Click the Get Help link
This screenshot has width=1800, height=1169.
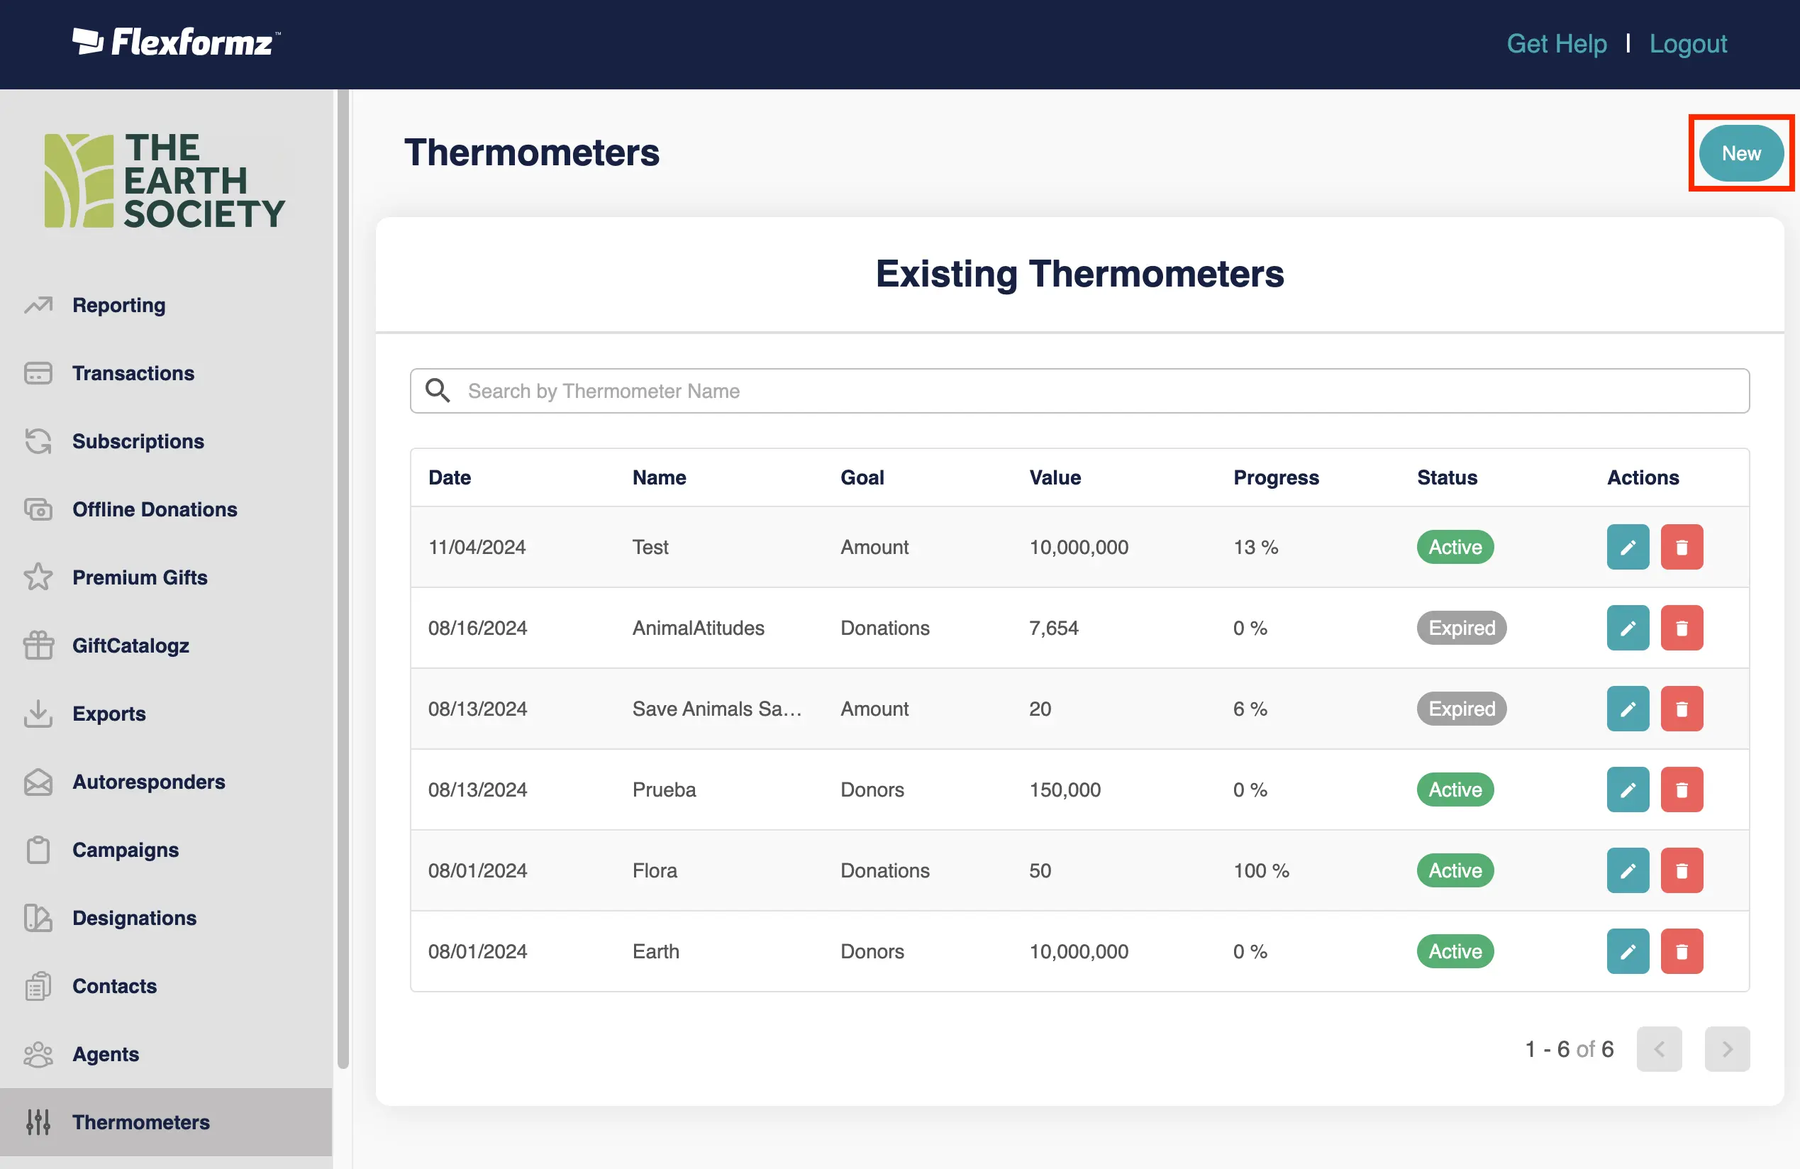(1556, 44)
